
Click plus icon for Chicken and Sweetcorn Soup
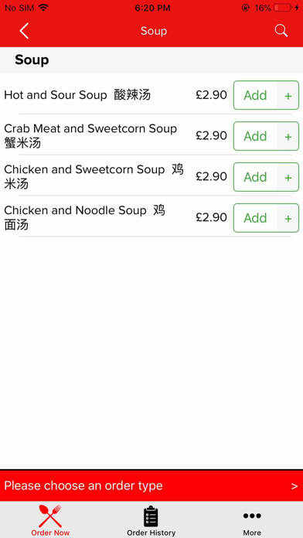click(x=288, y=177)
